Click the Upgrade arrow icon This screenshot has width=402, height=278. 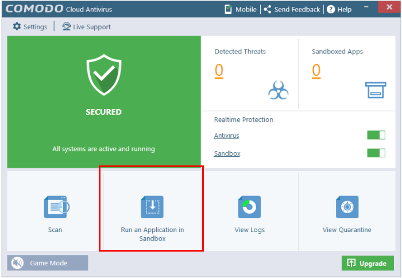[351, 263]
